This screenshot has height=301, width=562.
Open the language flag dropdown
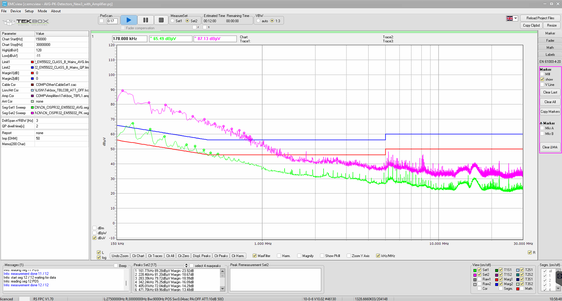[512, 18]
